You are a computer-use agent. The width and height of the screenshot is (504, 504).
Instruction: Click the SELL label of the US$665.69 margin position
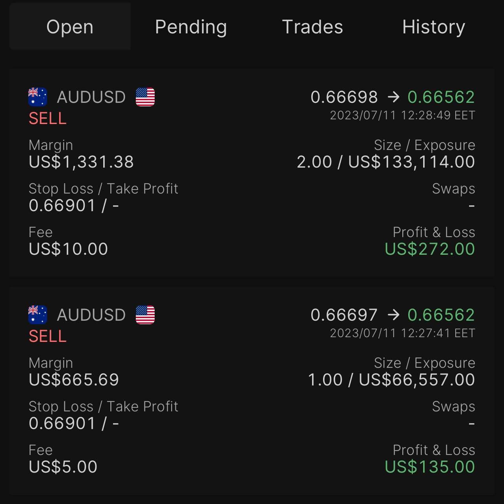[x=47, y=336]
